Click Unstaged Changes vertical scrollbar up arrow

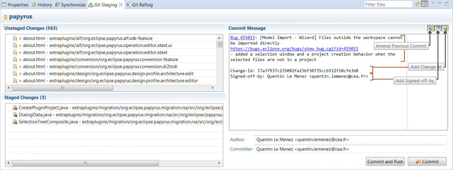click(x=220, y=38)
